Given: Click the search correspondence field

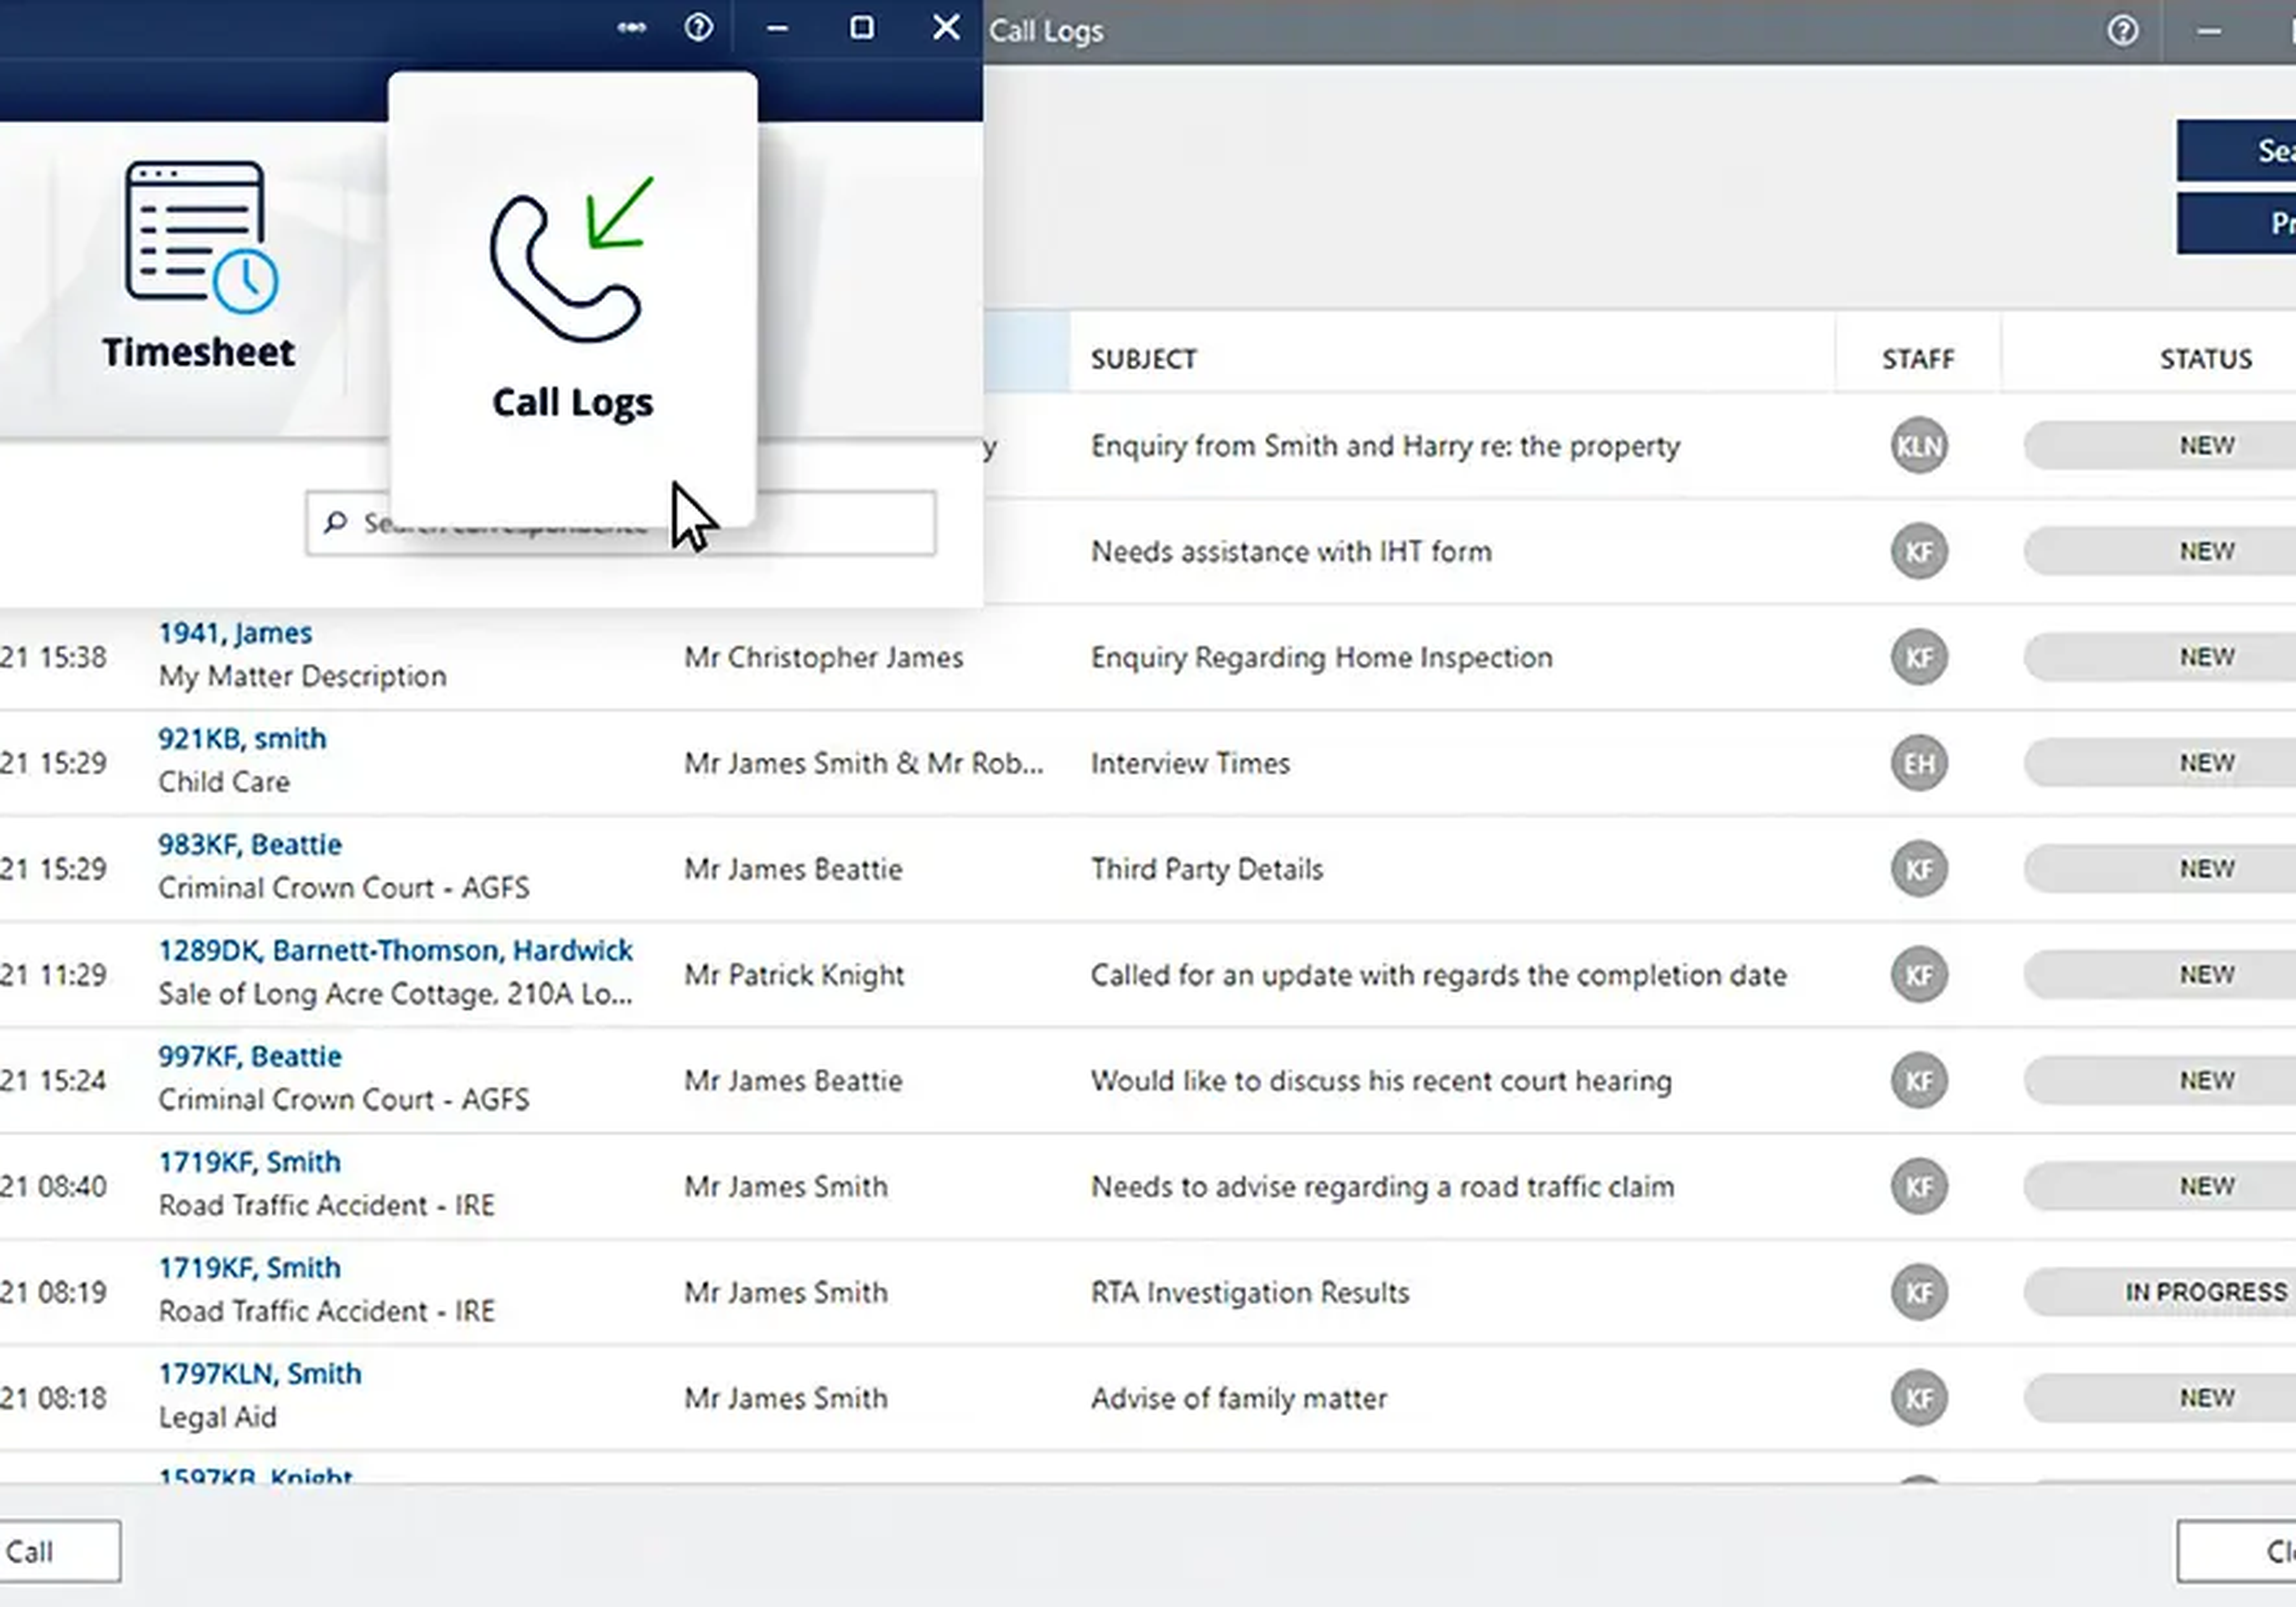Looking at the screenshot, I should click(621, 523).
